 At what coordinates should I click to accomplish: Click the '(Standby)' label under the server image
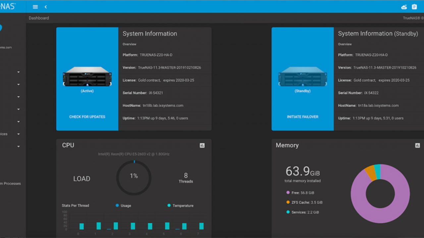tap(303, 91)
